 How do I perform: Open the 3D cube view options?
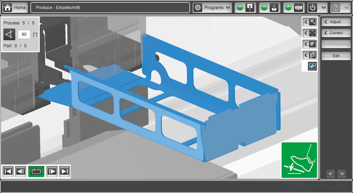tap(309, 44)
